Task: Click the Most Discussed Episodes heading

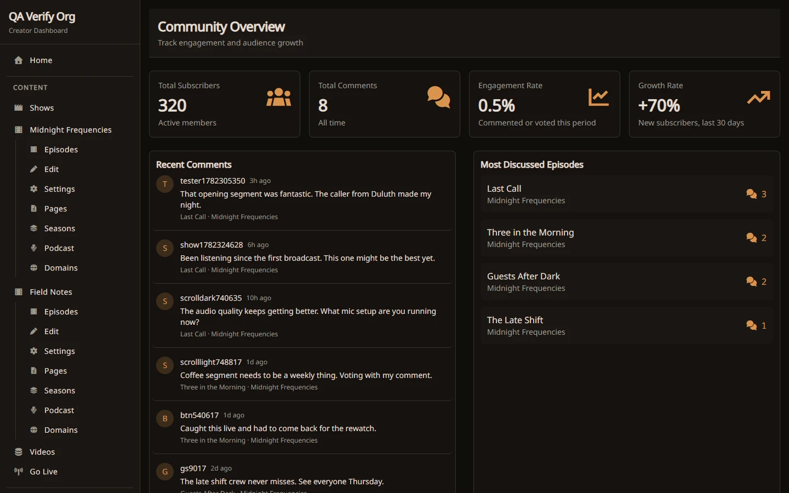Action: coord(532,165)
